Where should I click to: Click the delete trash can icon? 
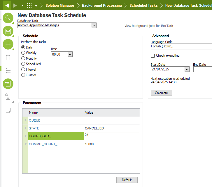click(8, 58)
